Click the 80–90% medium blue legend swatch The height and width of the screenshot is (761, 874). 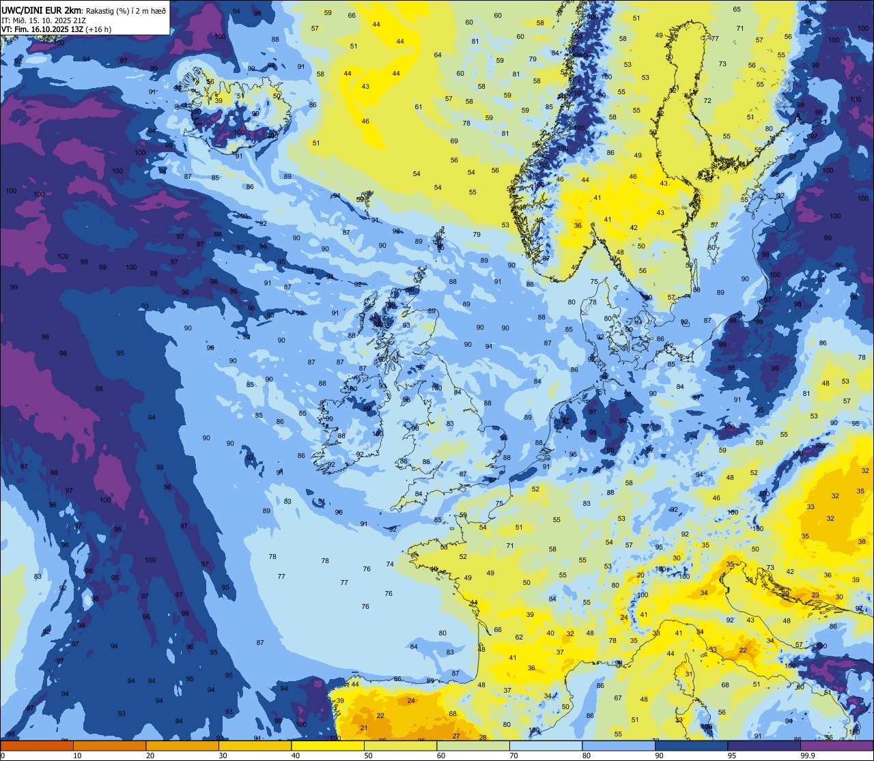[619, 745]
